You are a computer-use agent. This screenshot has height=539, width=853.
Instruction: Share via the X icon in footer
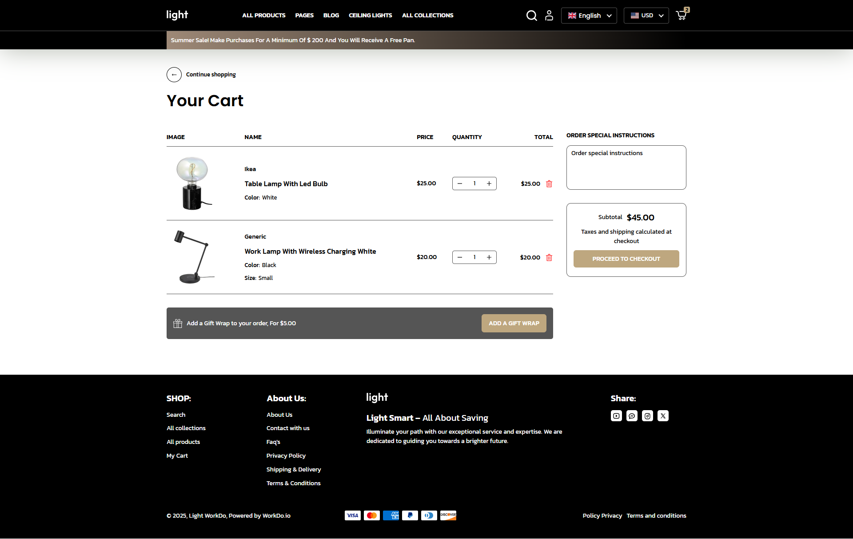663,415
